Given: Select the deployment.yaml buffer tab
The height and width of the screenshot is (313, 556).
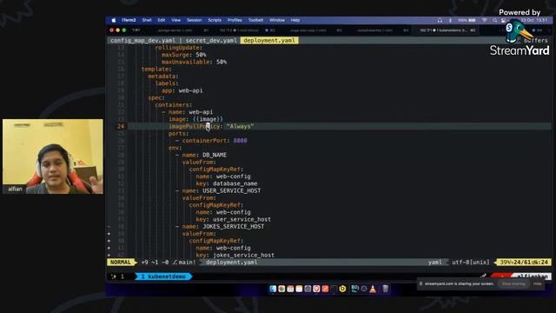Looking at the screenshot, I should (x=269, y=41).
